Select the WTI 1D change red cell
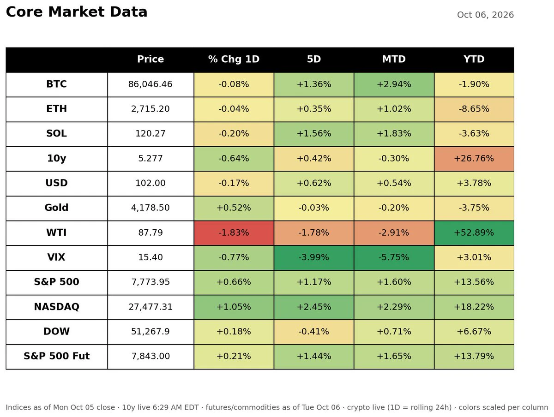554x417 pixels. [x=234, y=233]
